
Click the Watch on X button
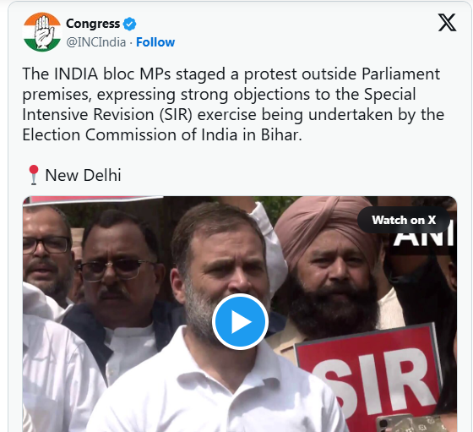pos(404,220)
